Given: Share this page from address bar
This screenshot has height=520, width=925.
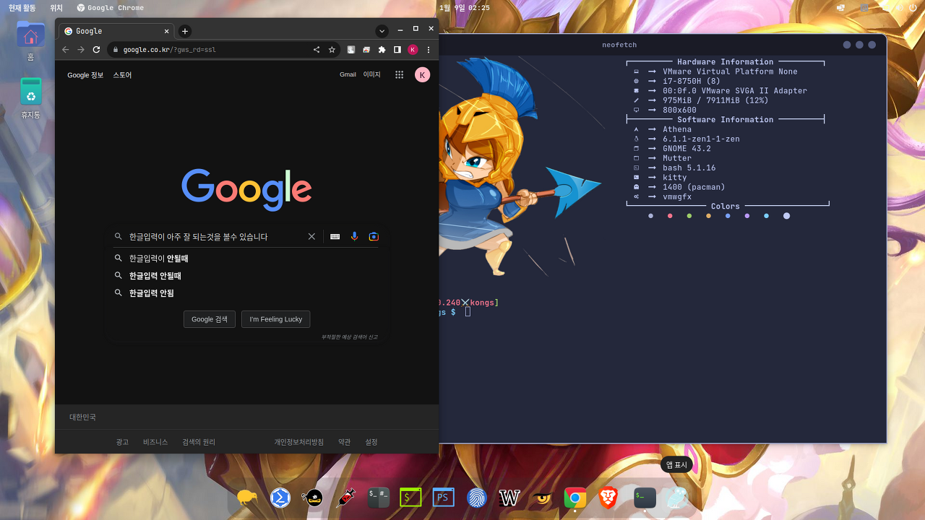Looking at the screenshot, I should tap(317, 50).
